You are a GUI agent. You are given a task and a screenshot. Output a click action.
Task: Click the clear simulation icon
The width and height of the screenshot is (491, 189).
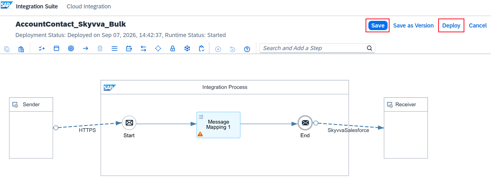point(232,49)
